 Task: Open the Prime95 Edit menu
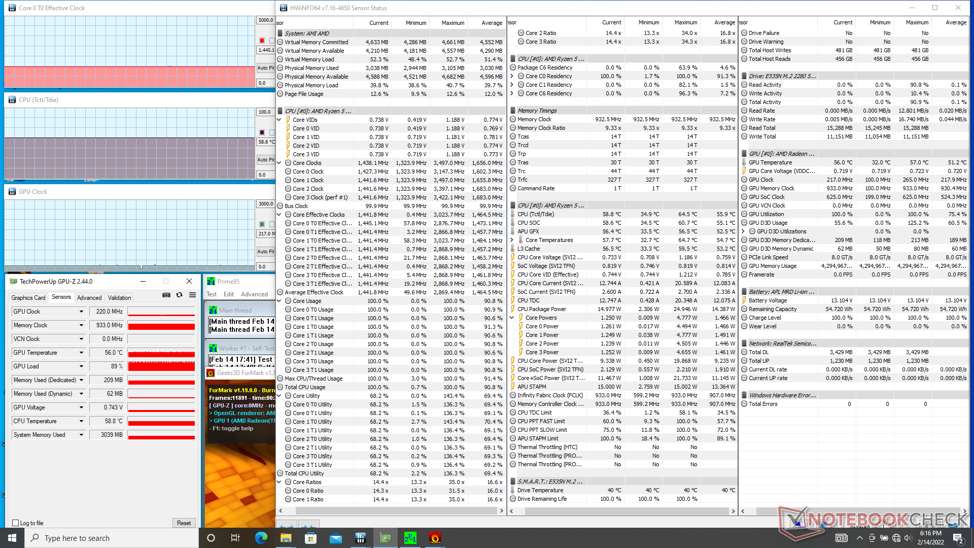click(x=229, y=294)
